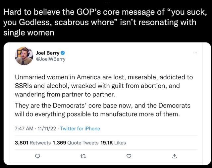Click the reply speech bubble icon
Screen dimensions: 212x168
pyautogui.click(x=37, y=156)
